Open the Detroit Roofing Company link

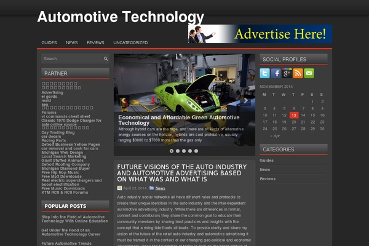[x=66, y=165]
